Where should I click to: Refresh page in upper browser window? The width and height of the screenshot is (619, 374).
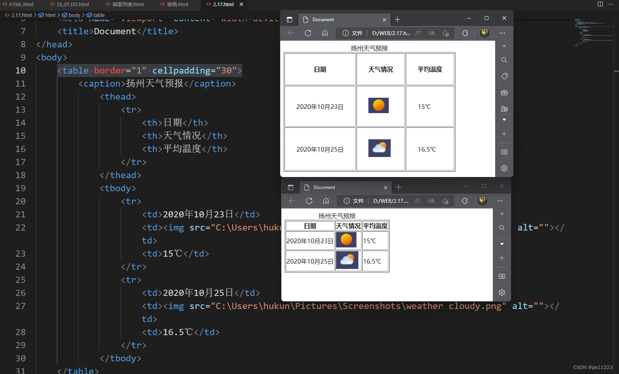click(x=308, y=33)
